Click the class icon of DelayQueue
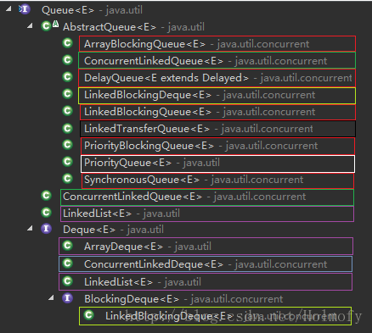Screen dimensions: 372x333 pyautogui.click(x=67, y=77)
